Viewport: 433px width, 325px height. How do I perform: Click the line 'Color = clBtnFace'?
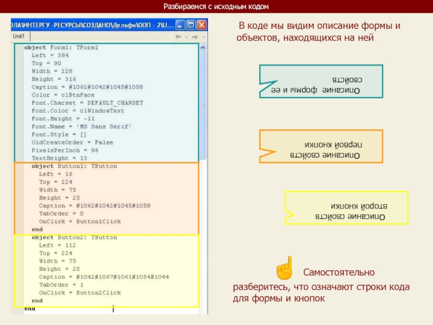[x=63, y=95]
